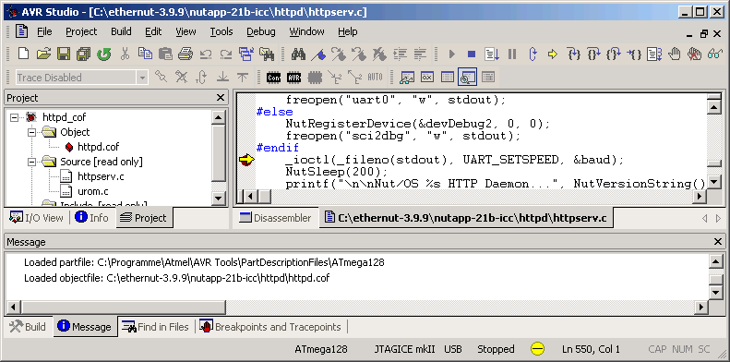The height and width of the screenshot is (362, 730).
Task: Reset the target with the circular reset icon
Action: click(533, 54)
